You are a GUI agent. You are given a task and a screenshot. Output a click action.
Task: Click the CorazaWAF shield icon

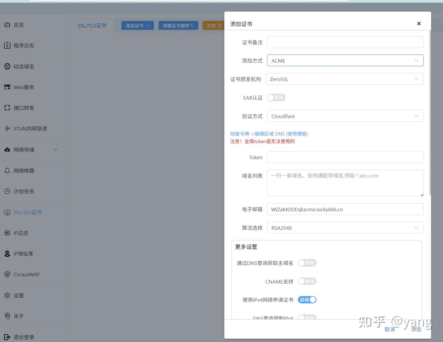[x=7, y=274]
